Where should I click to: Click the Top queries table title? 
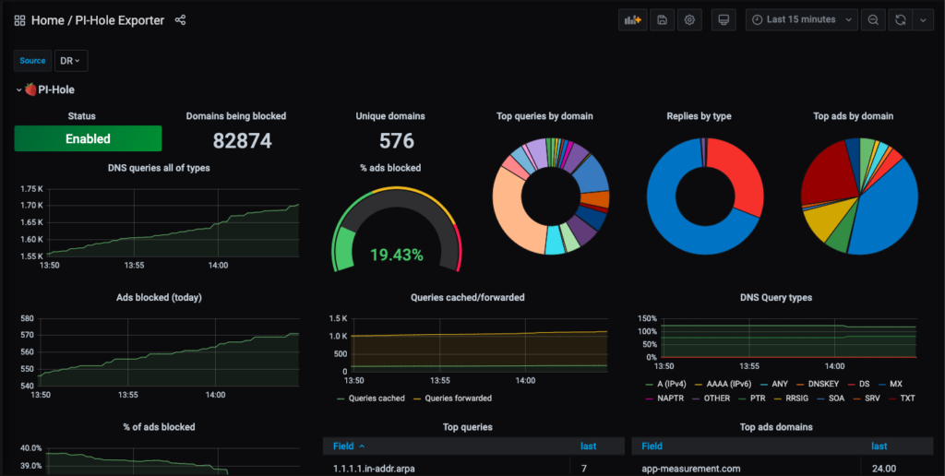pyautogui.click(x=468, y=427)
